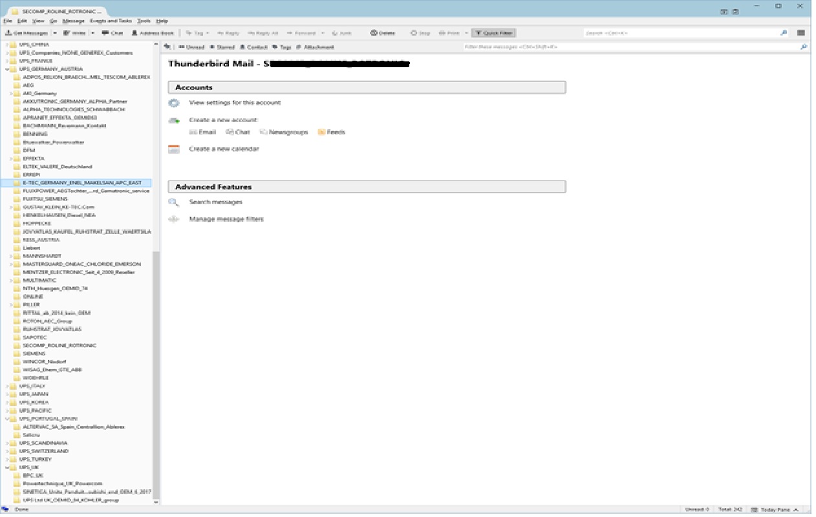This screenshot has width=816, height=517.
Task: Mark message as Junk
Action: (x=341, y=33)
